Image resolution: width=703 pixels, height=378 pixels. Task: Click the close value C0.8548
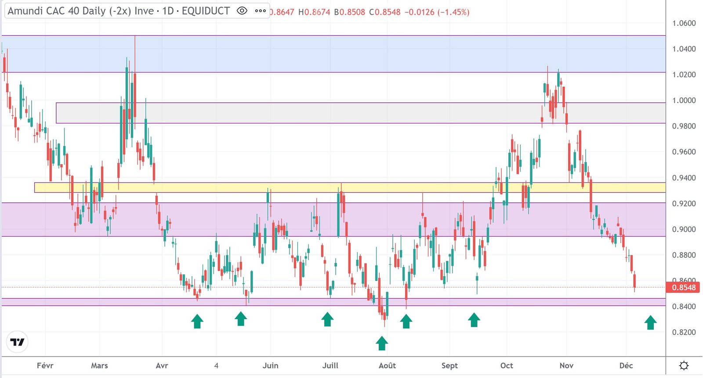pos(385,12)
